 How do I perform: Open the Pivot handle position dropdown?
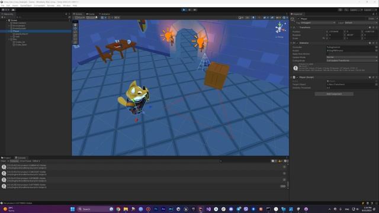[x=80, y=17]
